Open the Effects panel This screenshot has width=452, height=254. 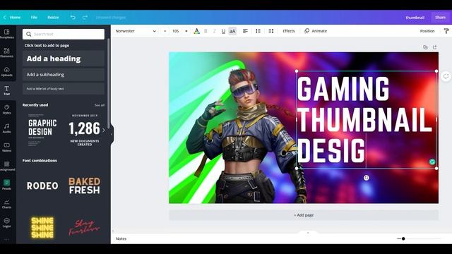pos(289,31)
